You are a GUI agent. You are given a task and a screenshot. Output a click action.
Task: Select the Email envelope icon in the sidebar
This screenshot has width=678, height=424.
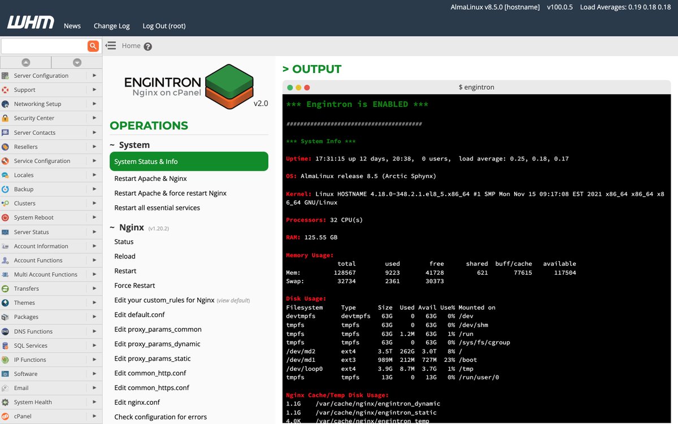point(6,388)
